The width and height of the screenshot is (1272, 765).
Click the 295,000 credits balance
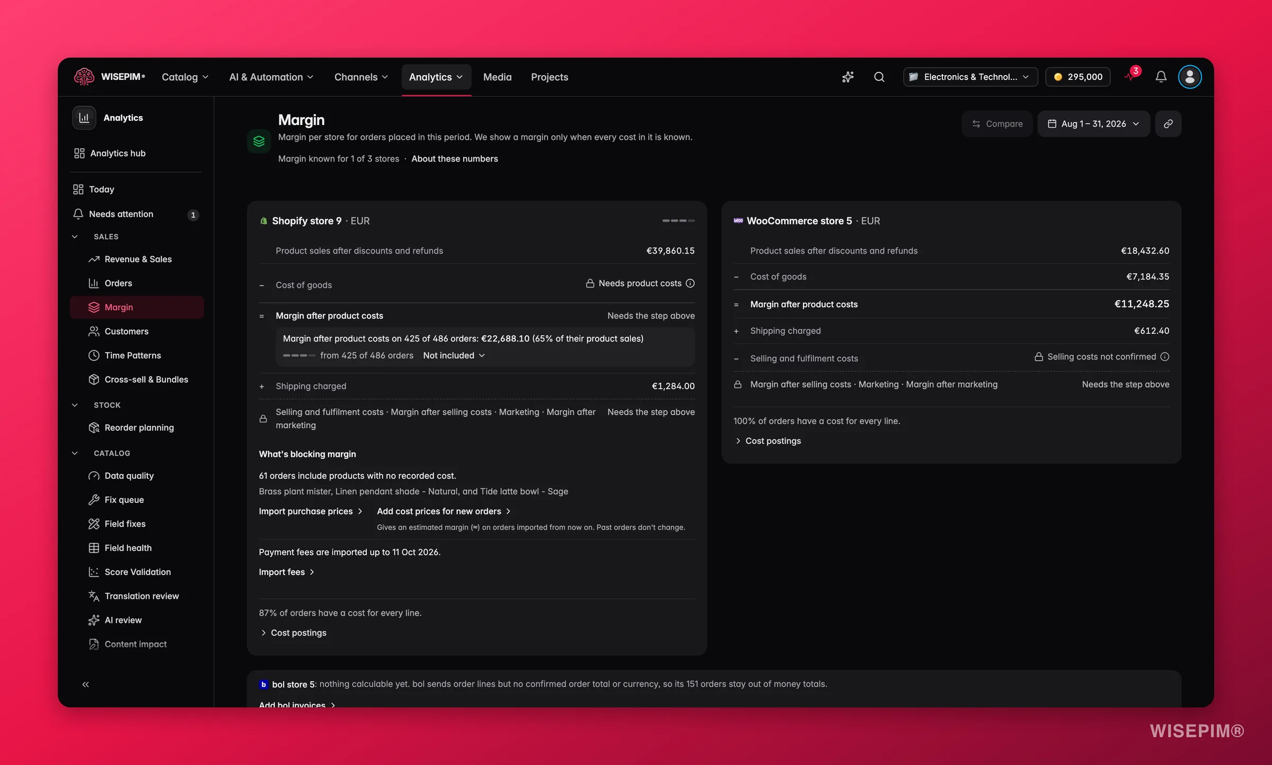coord(1077,77)
